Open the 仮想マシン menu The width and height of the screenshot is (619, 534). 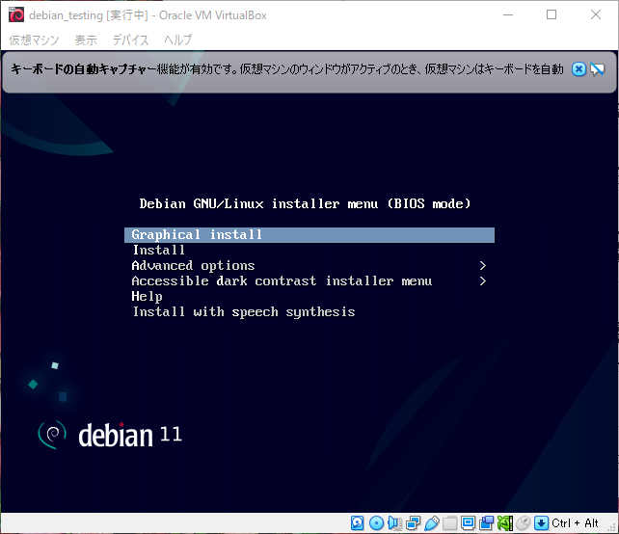pyautogui.click(x=34, y=40)
